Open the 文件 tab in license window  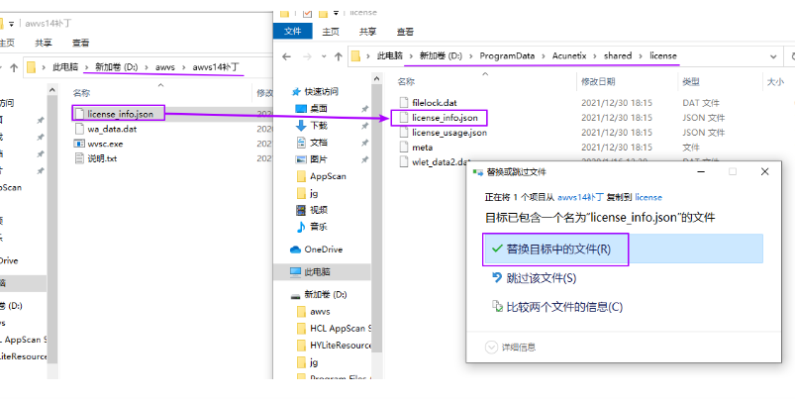(292, 32)
